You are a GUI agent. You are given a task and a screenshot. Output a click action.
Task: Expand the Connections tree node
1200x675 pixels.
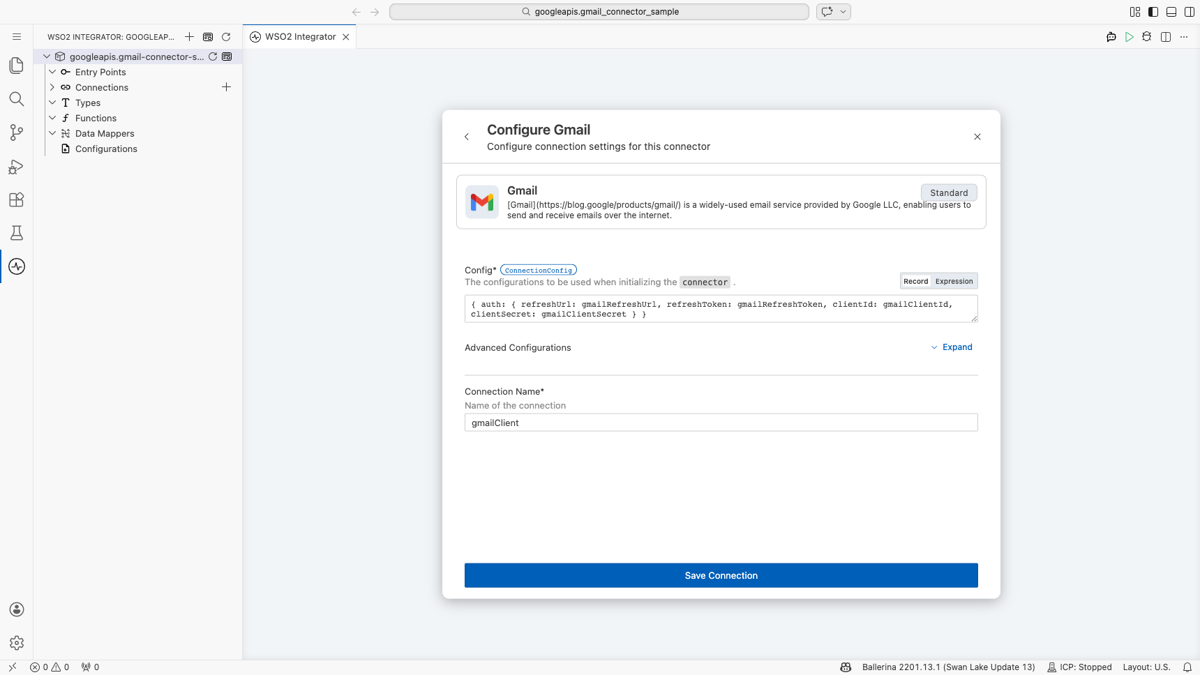tap(52, 87)
